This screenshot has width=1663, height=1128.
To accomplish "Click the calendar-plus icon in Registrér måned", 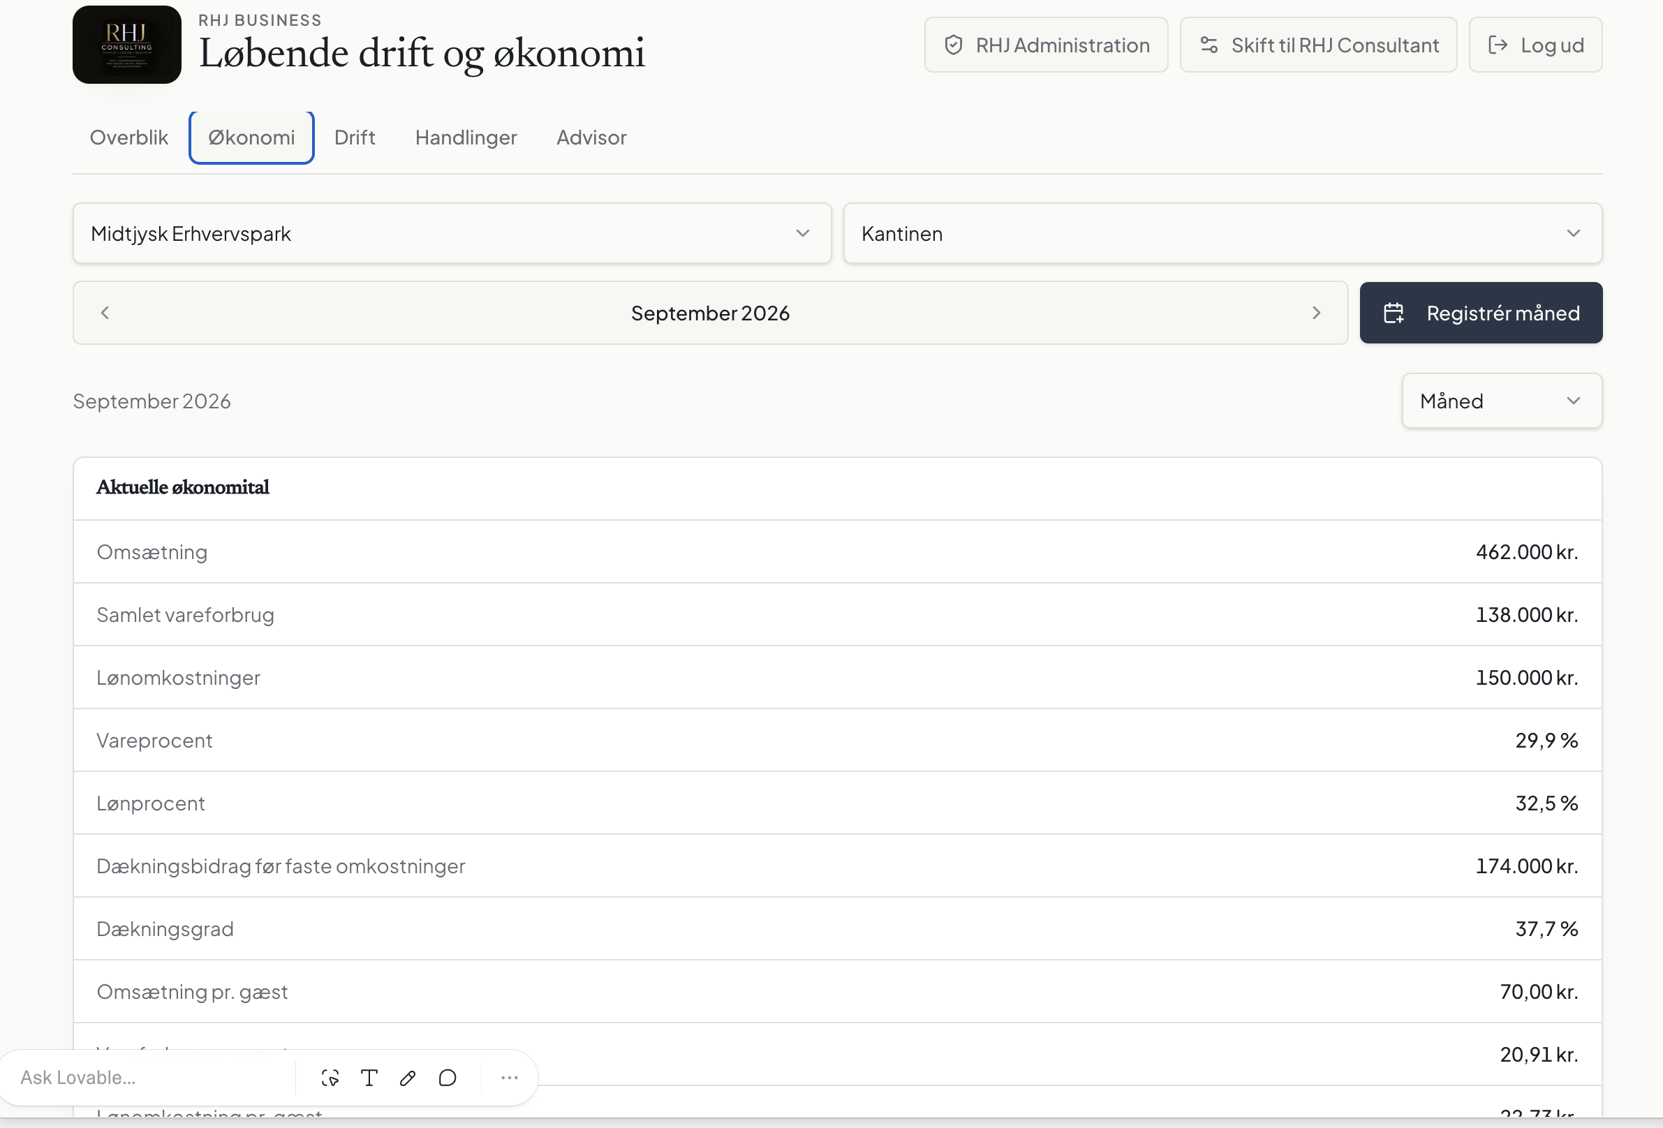I will pos(1394,313).
